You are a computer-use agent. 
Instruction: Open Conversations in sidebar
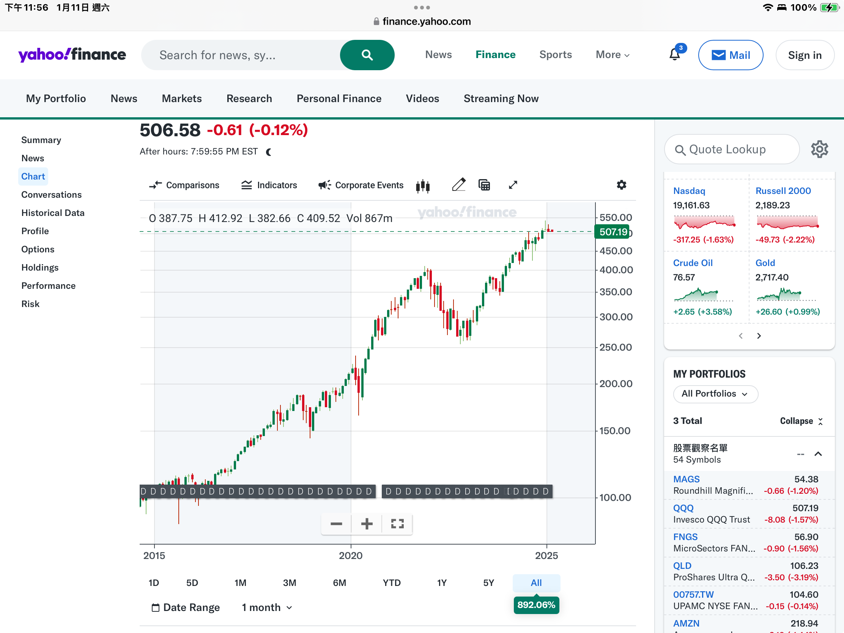point(52,195)
